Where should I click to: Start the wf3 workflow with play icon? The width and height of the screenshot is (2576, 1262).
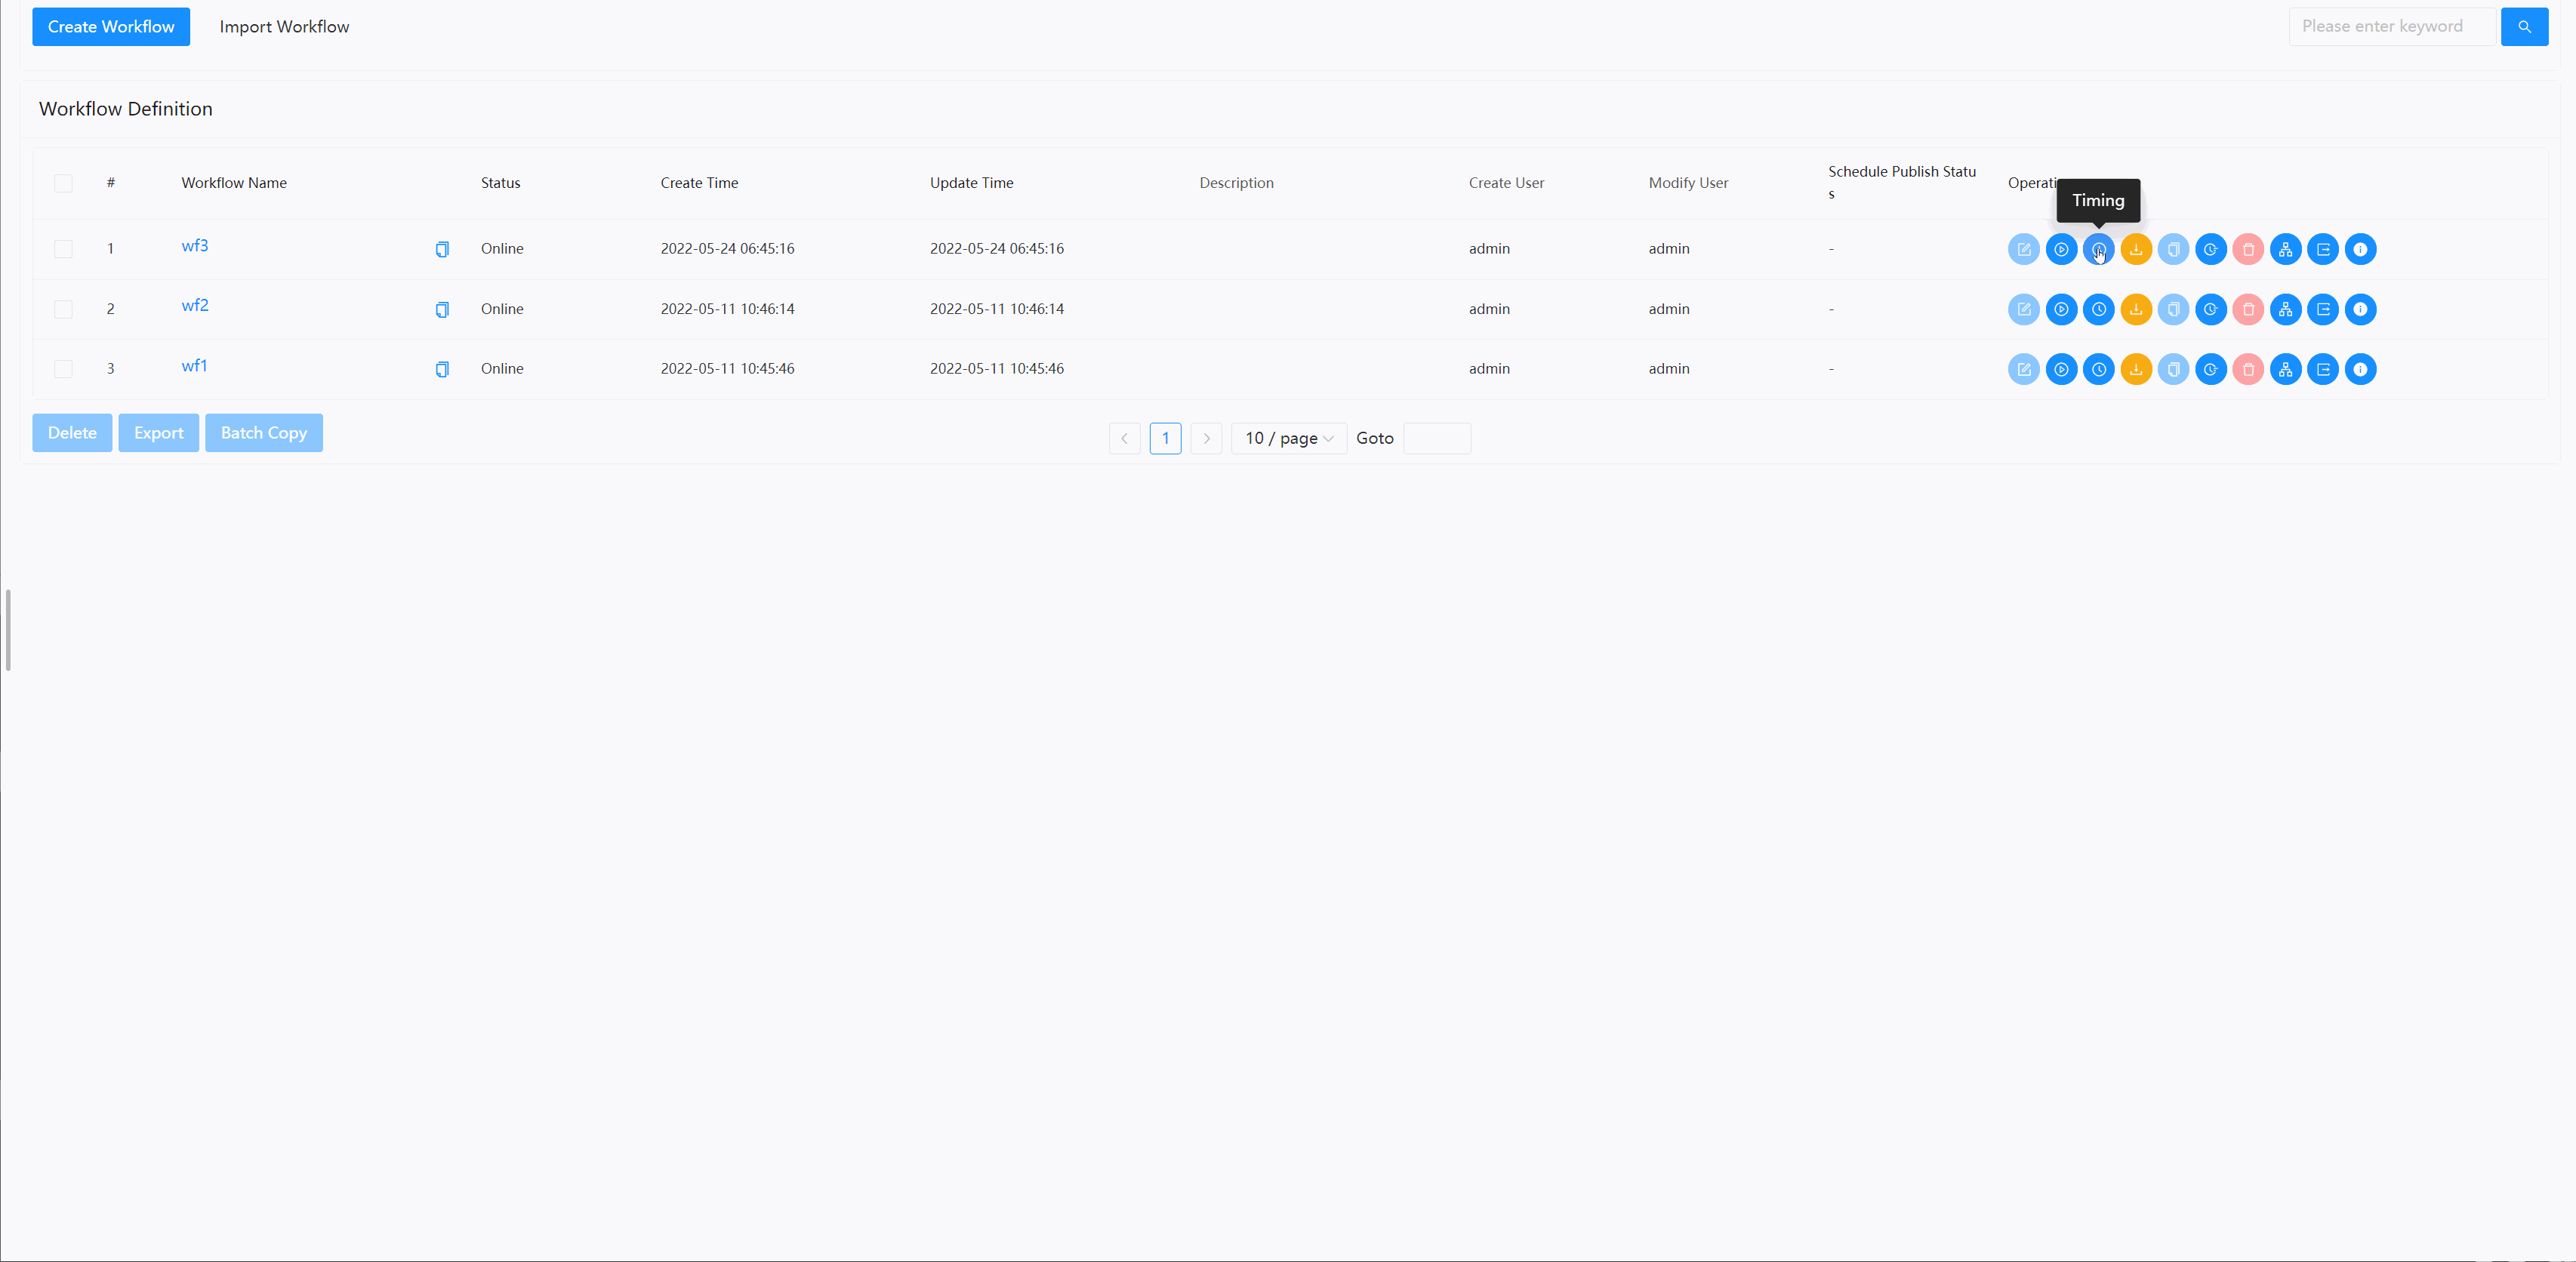(2061, 249)
